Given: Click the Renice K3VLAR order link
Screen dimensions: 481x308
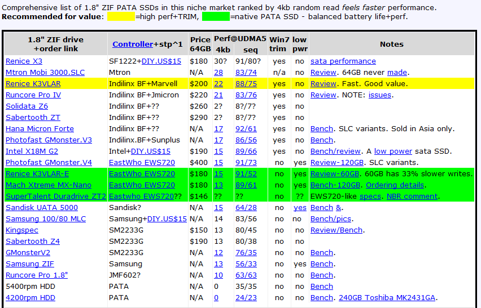Looking at the screenshot, I should coord(33,84).
